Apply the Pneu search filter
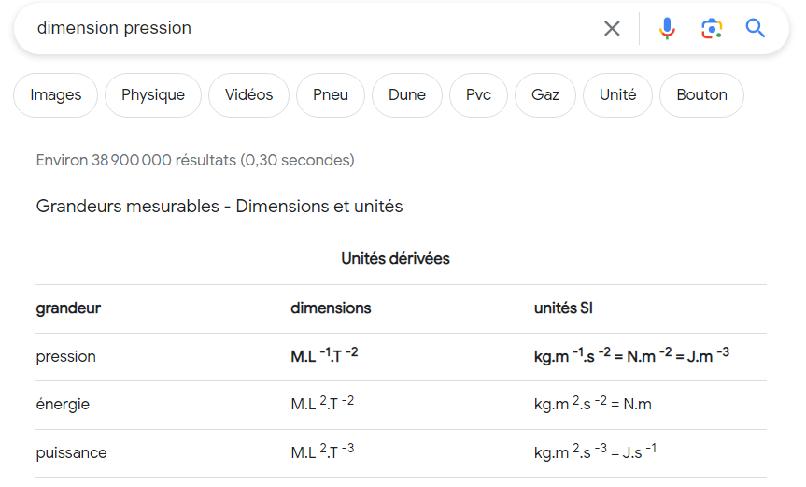This screenshot has height=487, width=806. [331, 95]
